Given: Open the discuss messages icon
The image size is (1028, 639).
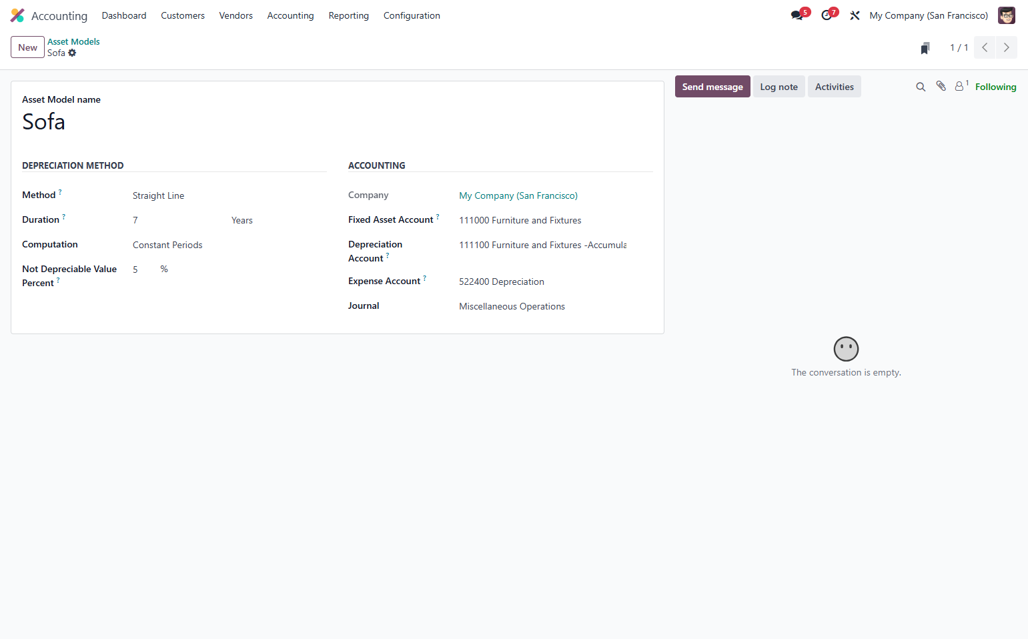Looking at the screenshot, I should tap(797, 15).
